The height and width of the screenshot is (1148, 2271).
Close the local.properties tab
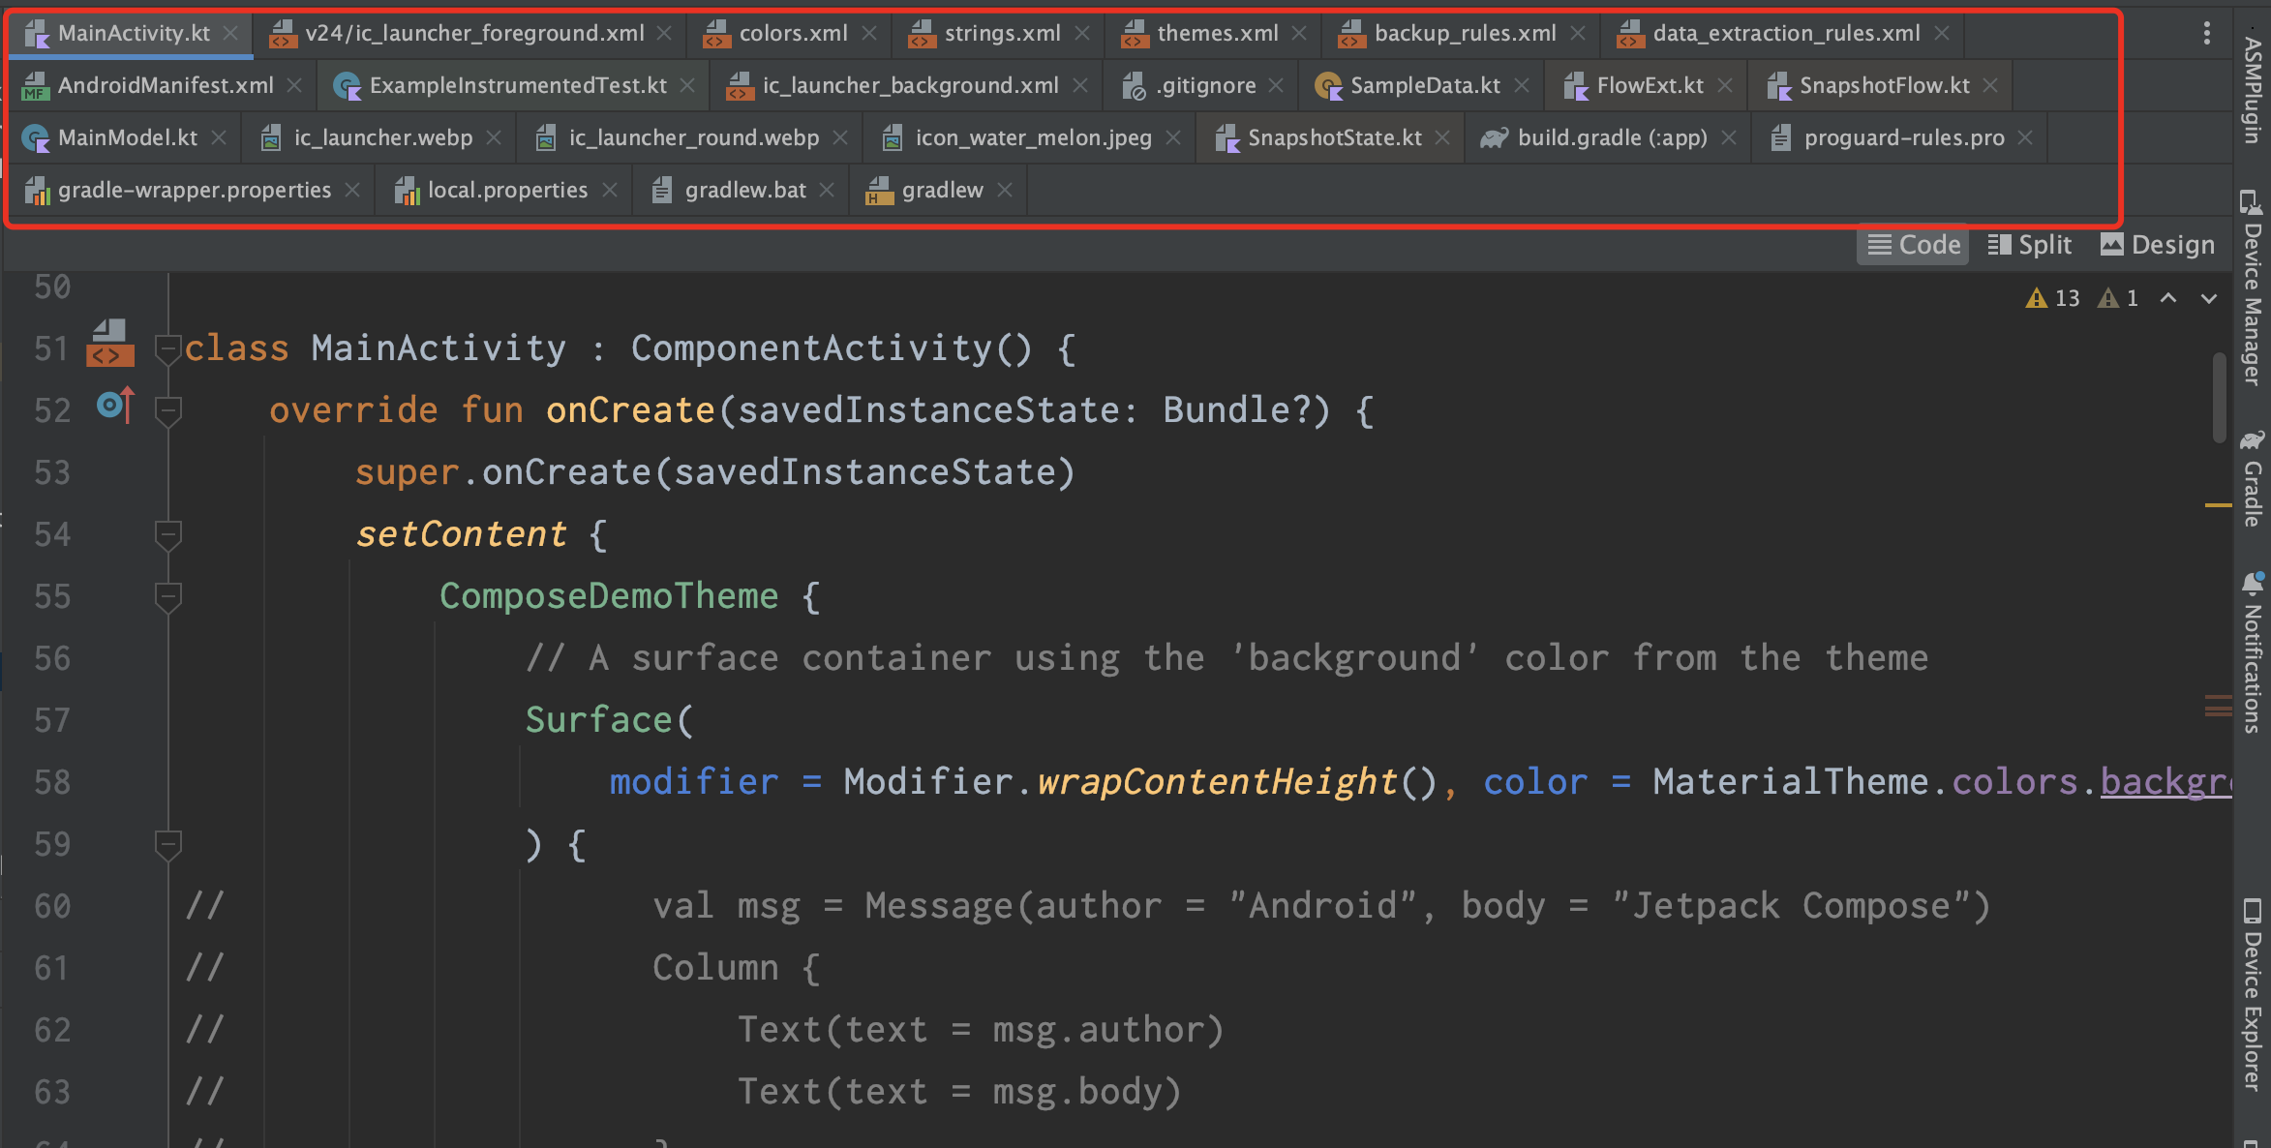point(610,190)
